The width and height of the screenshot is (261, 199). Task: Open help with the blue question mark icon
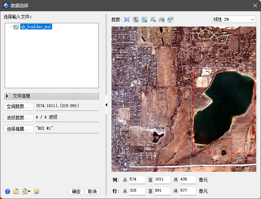point(8,191)
